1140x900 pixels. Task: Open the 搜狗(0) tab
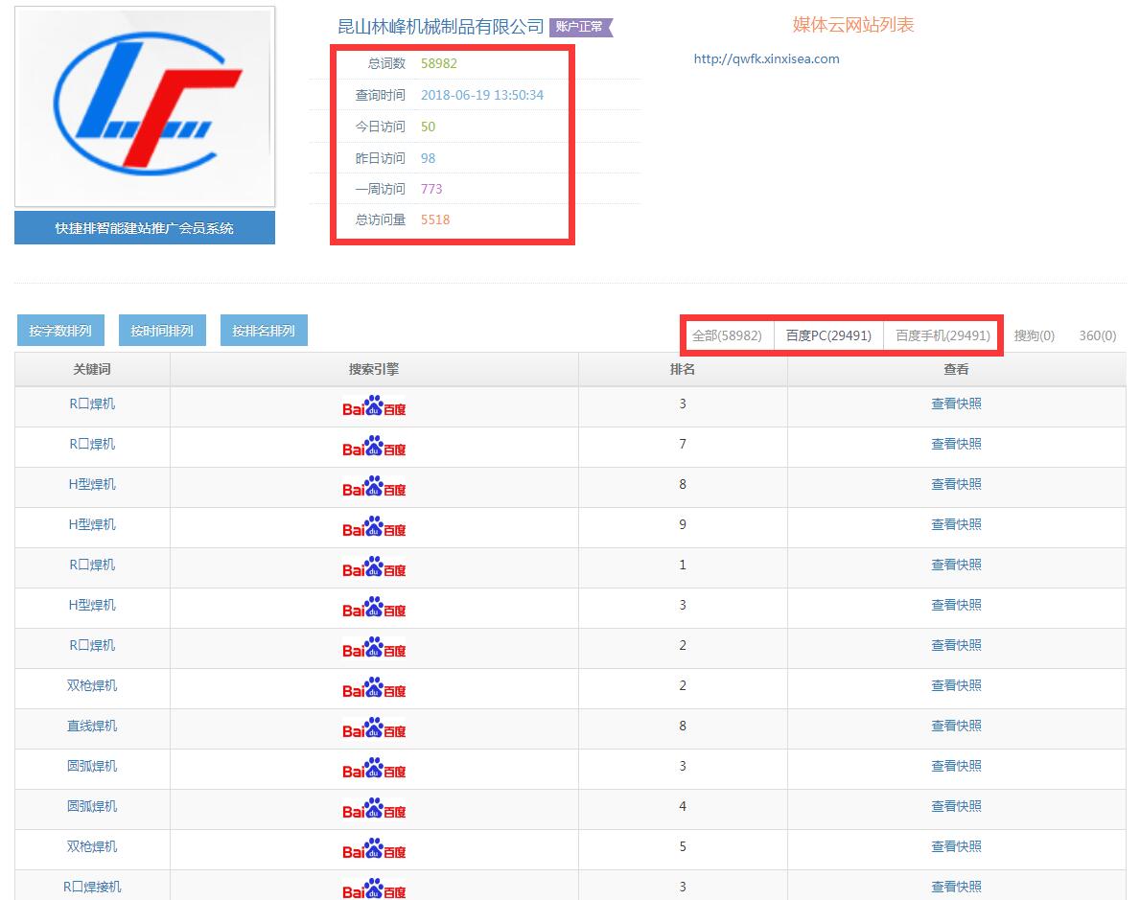pos(1034,335)
